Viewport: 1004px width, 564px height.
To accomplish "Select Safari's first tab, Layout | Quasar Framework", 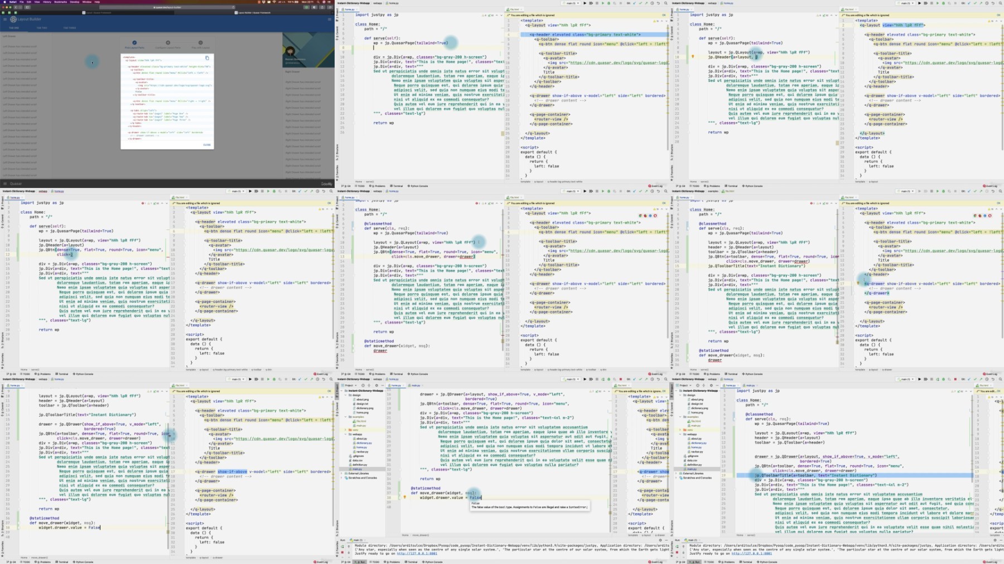I will pos(96,13).
